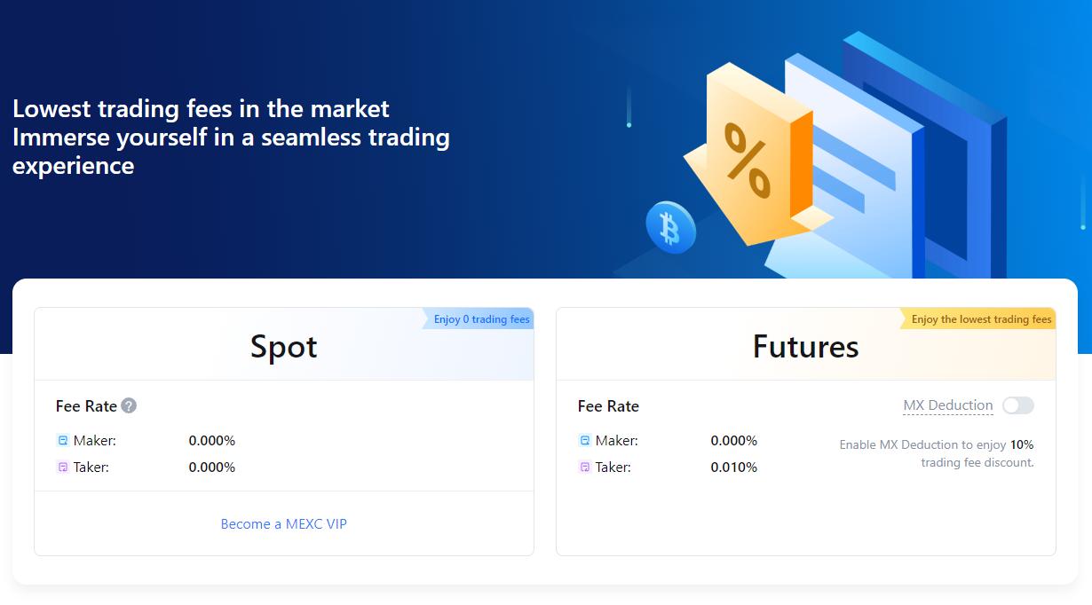Click the blue Maker icon in the Spot card
1092x605 pixels.
point(62,440)
